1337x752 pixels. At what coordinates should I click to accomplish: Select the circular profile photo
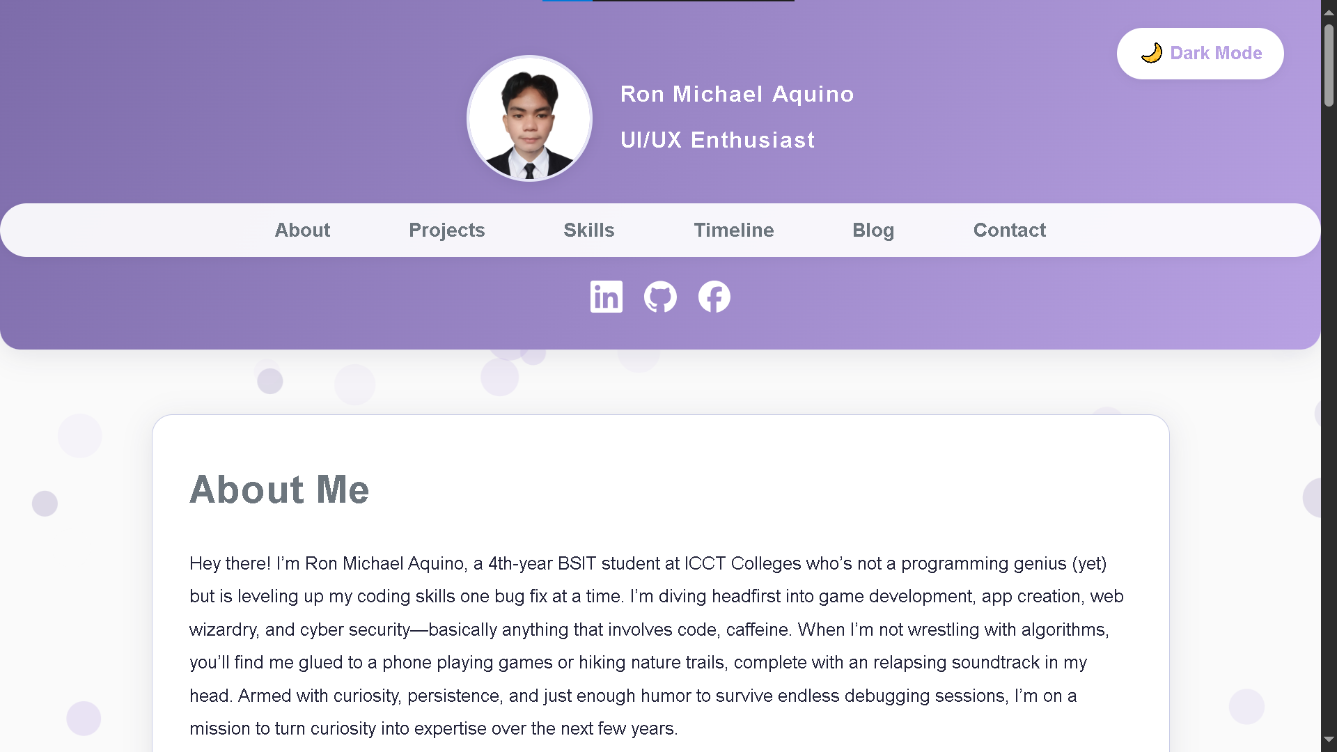click(x=529, y=118)
